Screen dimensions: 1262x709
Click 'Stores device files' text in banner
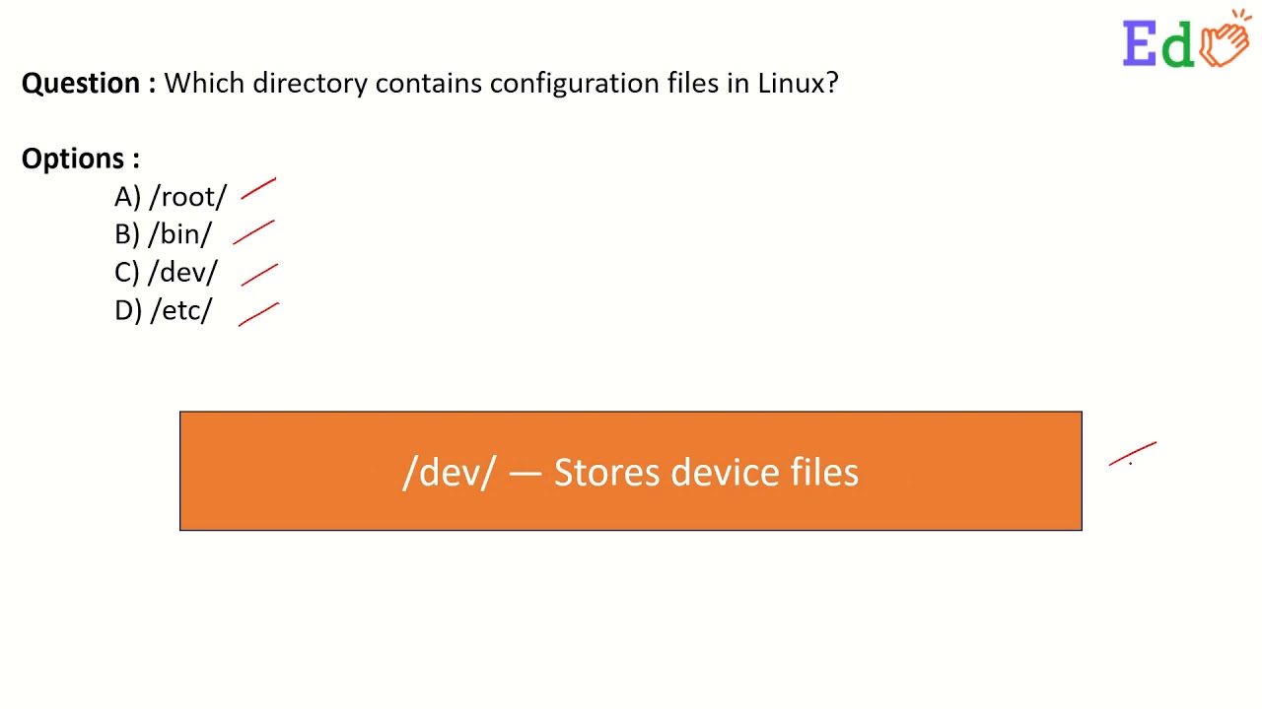point(705,473)
